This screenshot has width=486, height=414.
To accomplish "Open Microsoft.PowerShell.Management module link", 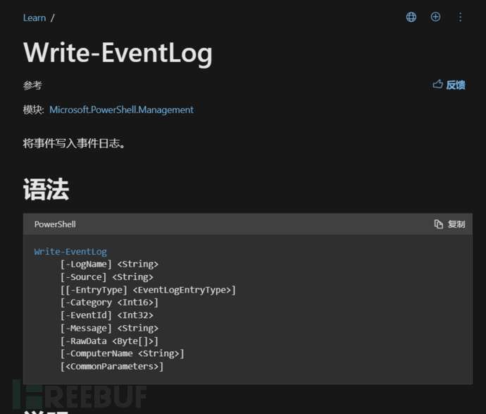I will 121,110.
